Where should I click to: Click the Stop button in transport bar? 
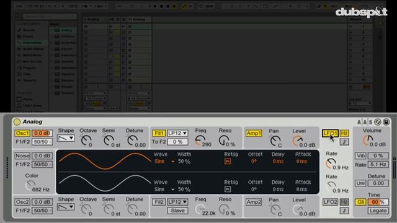(161, 6)
